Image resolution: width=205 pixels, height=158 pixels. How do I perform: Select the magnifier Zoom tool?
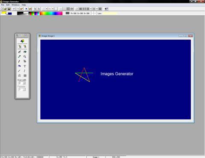click(25, 57)
